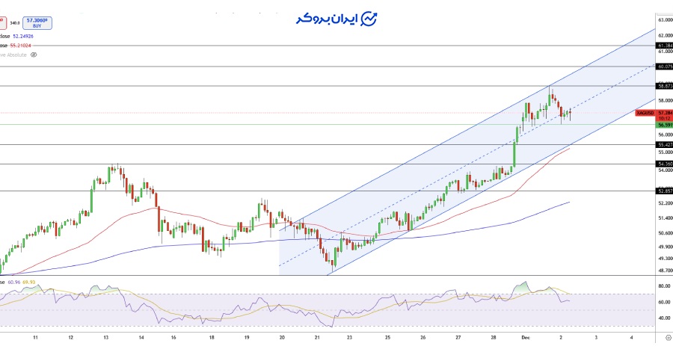The width and height of the screenshot is (673, 352).
Task: Click the blue moving average value 52.24926
Action: point(45,35)
